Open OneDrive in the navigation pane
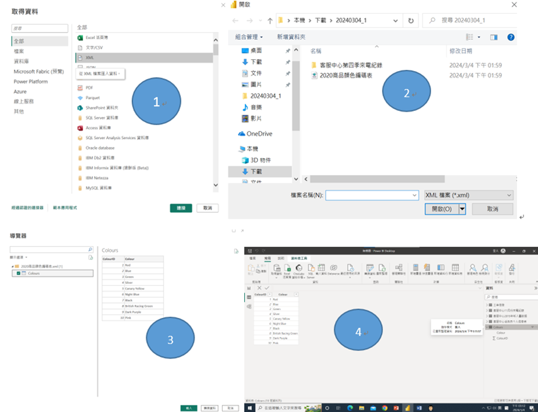This screenshot has height=412, width=538. [259, 134]
